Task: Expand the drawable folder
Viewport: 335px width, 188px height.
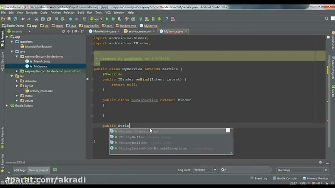Action: 17,81
